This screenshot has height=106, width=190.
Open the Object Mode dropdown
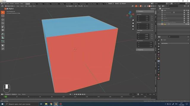pyautogui.click(x=10, y=6)
